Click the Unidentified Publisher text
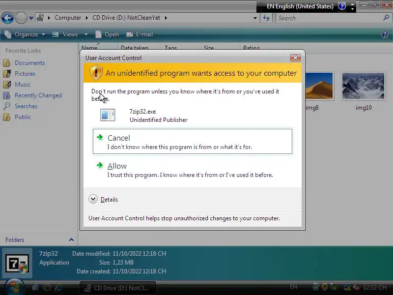This screenshot has height=295, width=393. point(158,120)
